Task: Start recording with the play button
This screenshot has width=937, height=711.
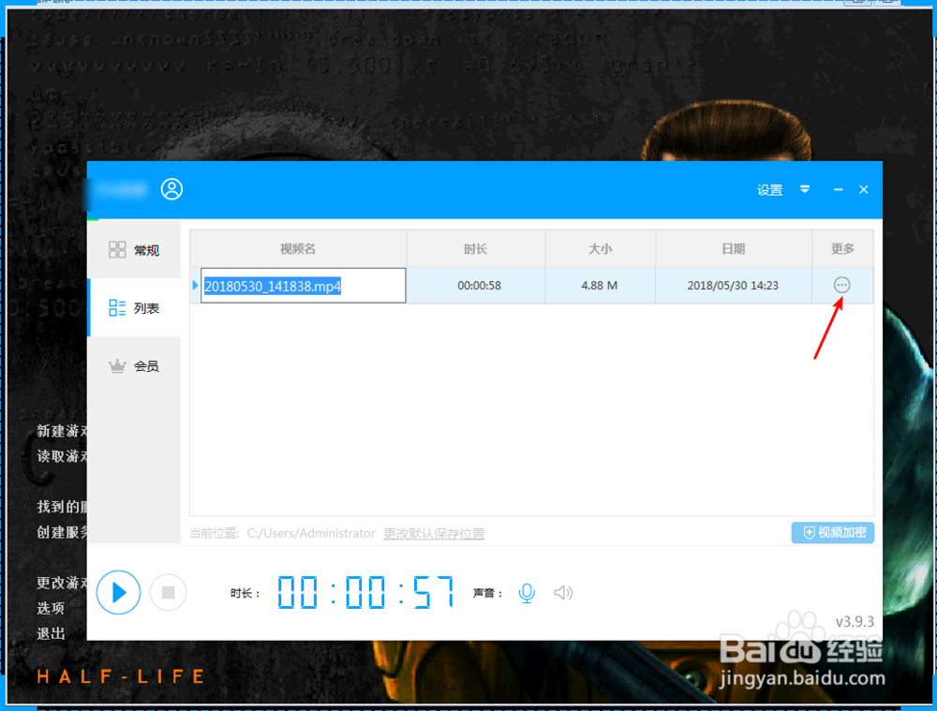Action: pos(118,592)
